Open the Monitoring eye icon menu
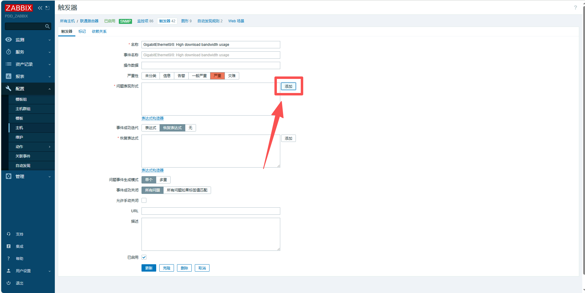 pos(9,40)
